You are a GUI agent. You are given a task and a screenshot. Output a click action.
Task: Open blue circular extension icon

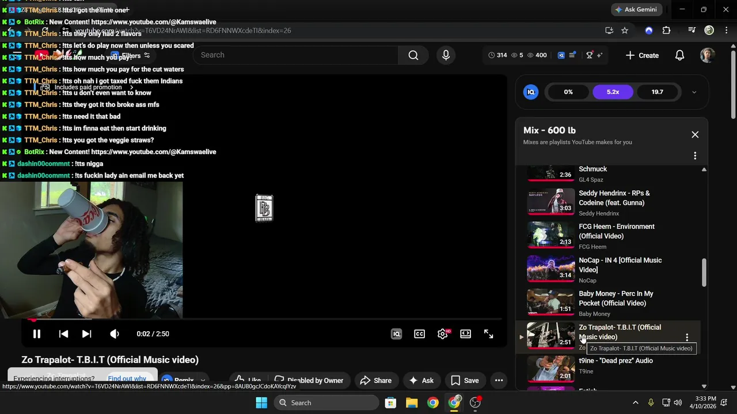pyautogui.click(x=649, y=30)
